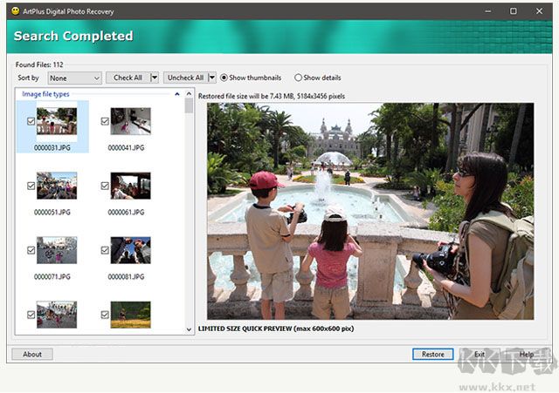This screenshot has height=393, width=559.
Task: Click the file list scrollbar down arrow
Action: 190,329
